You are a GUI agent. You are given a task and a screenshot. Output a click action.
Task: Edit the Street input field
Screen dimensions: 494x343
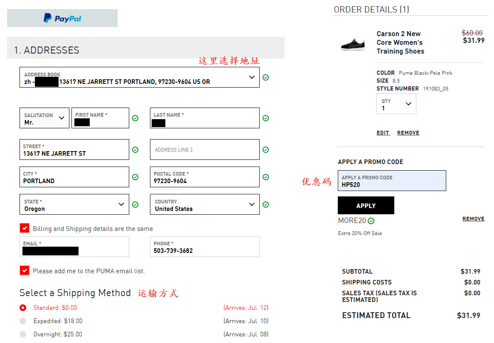pos(74,149)
